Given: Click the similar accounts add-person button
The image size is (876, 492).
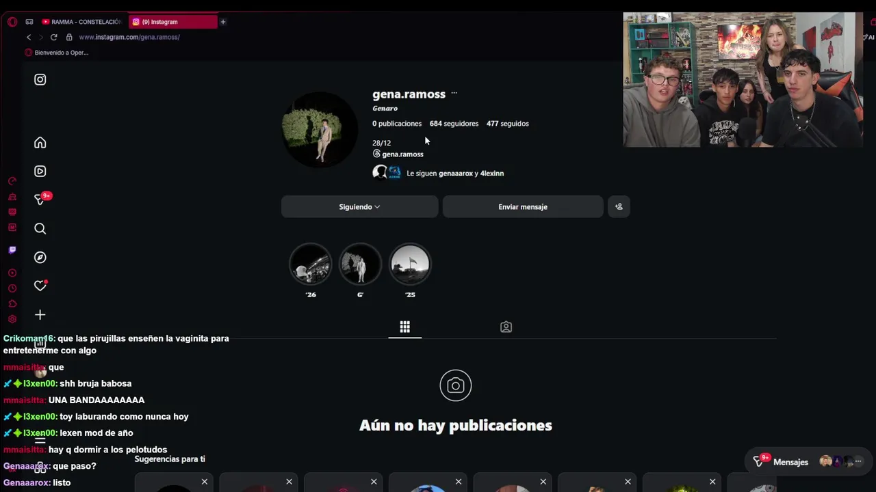Looking at the screenshot, I should pos(619,206).
